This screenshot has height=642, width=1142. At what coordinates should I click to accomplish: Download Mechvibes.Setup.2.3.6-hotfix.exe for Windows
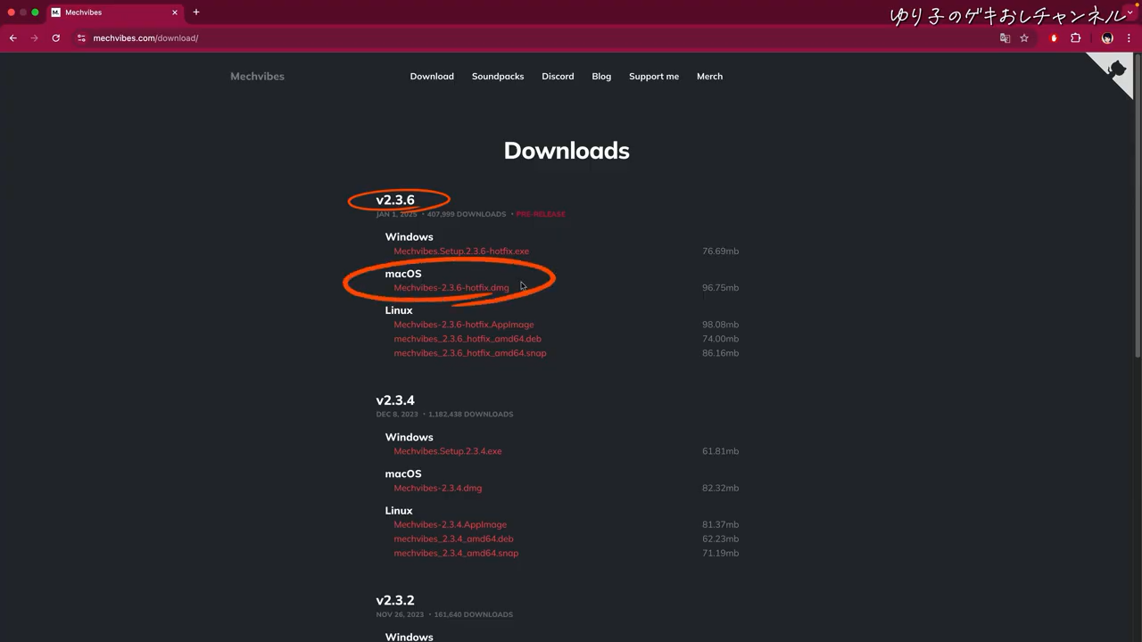click(460, 251)
